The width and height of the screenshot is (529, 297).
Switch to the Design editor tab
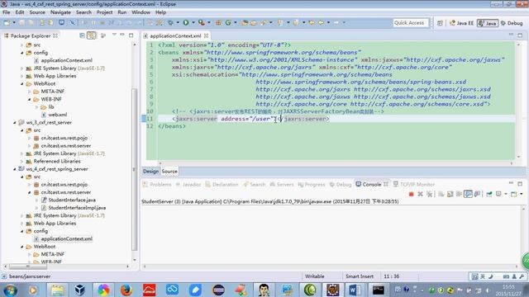(150, 171)
